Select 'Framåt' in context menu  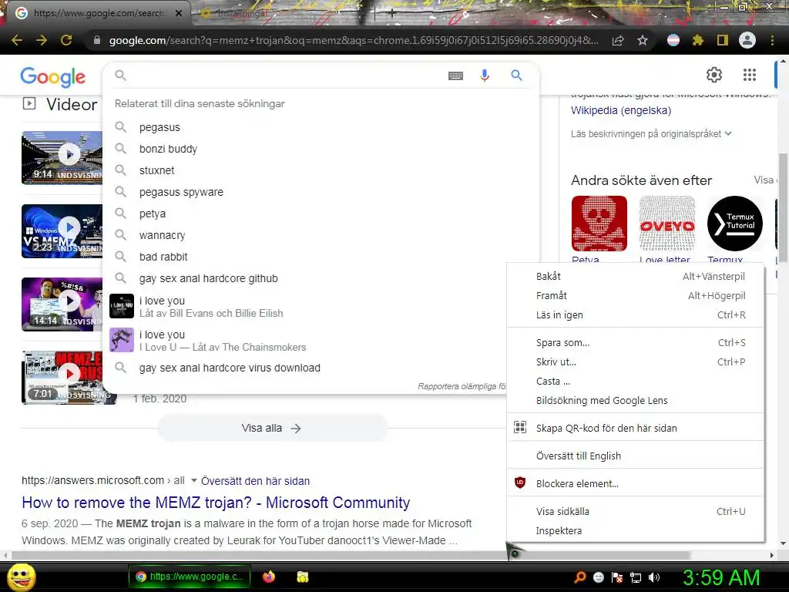coord(636,295)
